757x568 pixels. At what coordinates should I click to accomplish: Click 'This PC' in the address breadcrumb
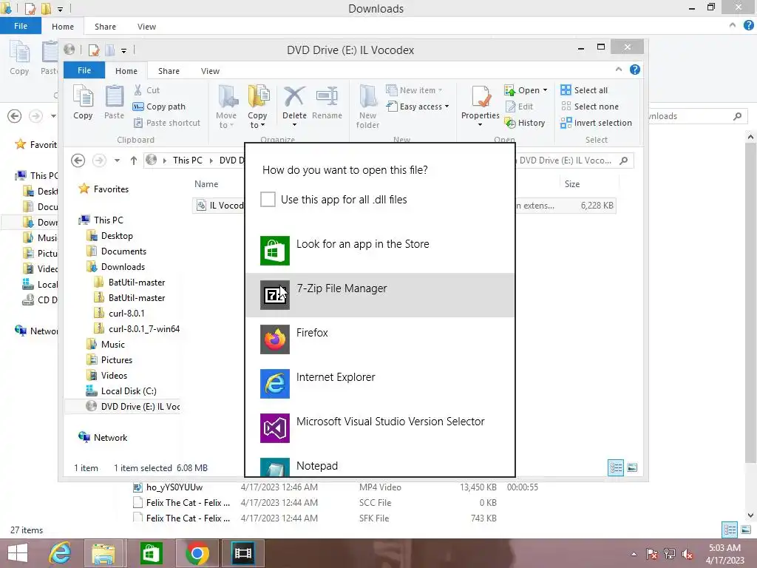coord(187,160)
